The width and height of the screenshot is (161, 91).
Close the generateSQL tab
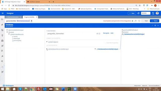click(36, 17)
